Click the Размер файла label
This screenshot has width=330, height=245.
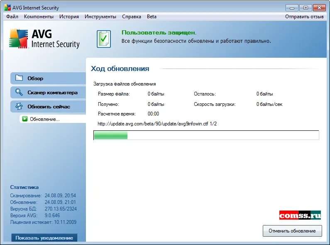click(114, 94)
